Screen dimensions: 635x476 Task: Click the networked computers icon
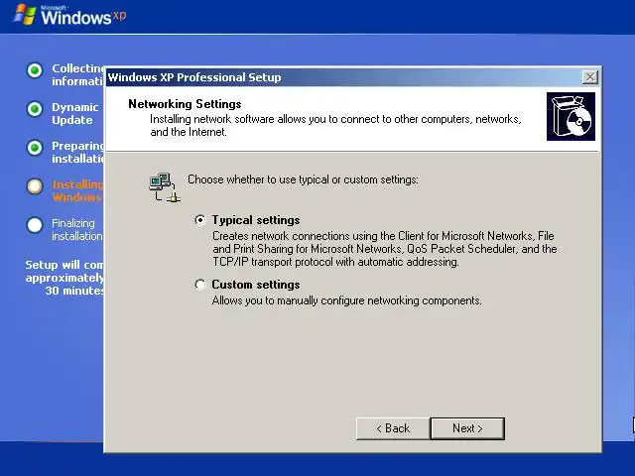(x=165, y=187)
